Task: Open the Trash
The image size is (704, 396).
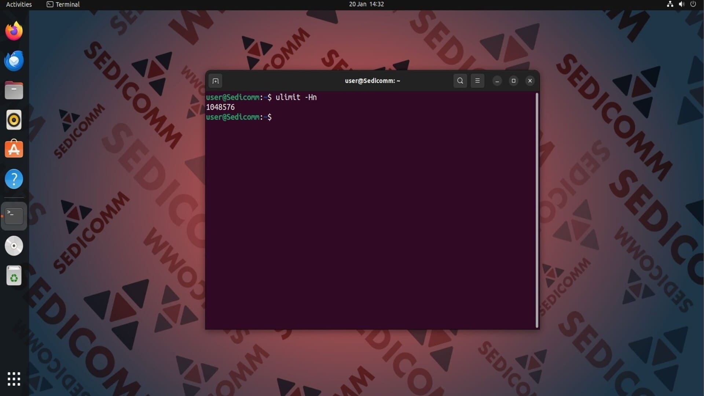Action: [14, 276]
